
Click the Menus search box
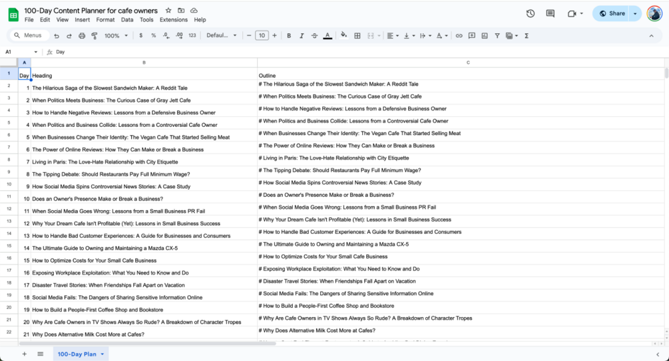(x=29, y=35)
